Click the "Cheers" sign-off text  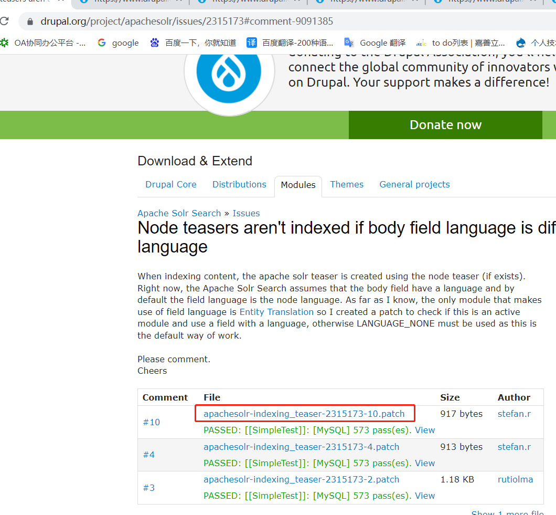(152, 371)
